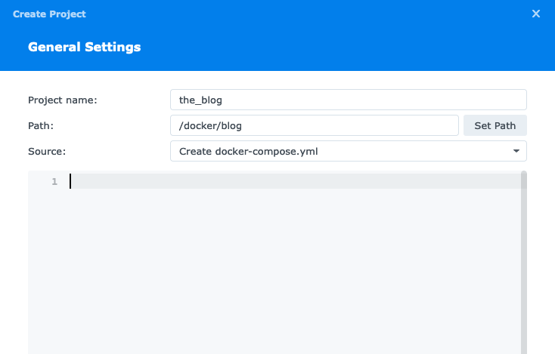Viewport: 555px width, 354px height.
Task: Click the 'Source:' label
Action: 47,151
